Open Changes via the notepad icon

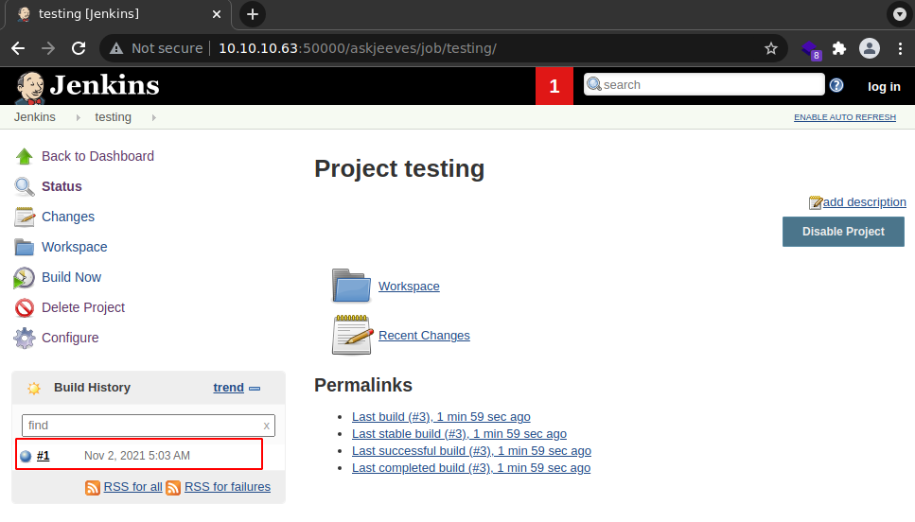25,217
